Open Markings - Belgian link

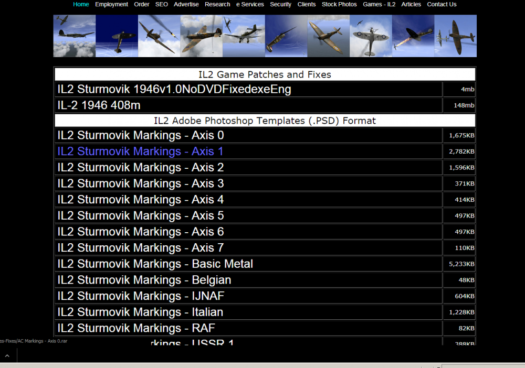click(144, 280)
